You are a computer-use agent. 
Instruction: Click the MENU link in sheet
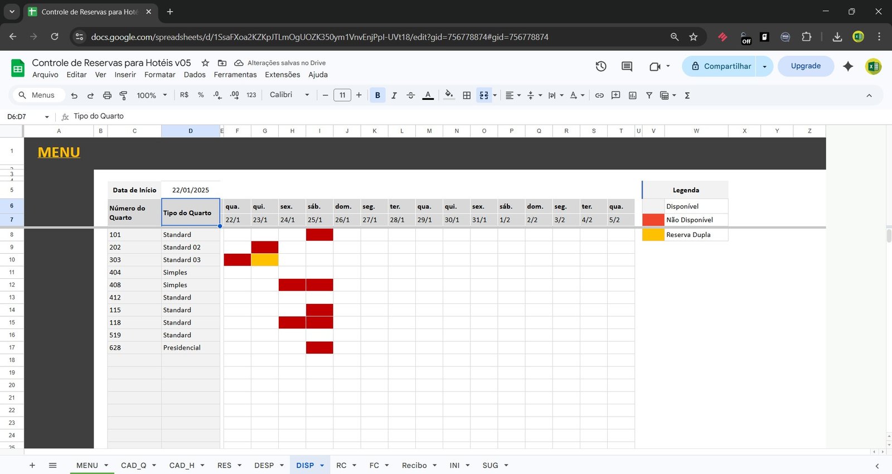coord(59,152)
